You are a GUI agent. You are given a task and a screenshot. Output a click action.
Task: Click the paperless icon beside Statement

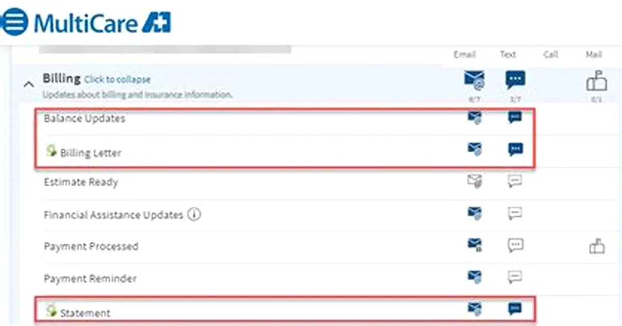point(51,310)
